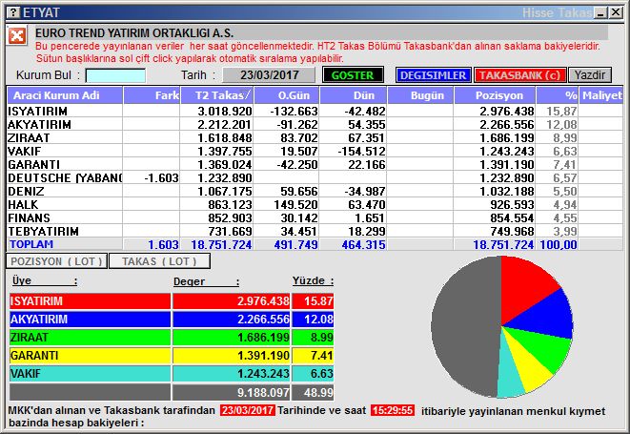
Task: Switch to POZISYON ( LOT ) tab
Action: tap(56, 261)
